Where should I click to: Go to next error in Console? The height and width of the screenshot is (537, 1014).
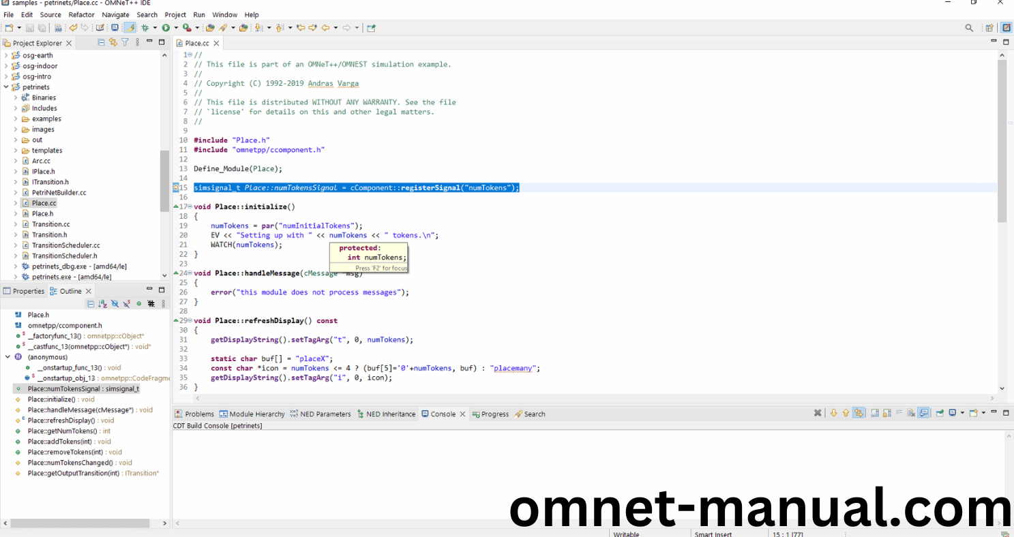833,413
